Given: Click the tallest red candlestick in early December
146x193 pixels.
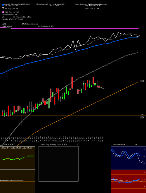Looking at the screenshot, I should (72, 82).
